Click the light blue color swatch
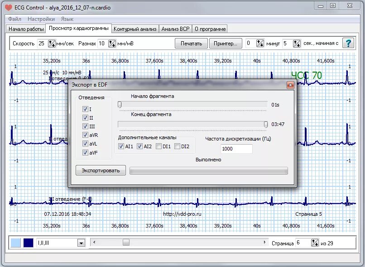Viewport: 365px width, 267px height. coord(15,243)
